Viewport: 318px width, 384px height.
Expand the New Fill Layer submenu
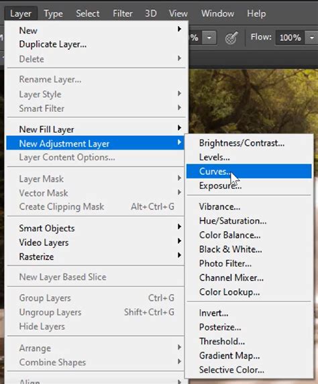95,129
